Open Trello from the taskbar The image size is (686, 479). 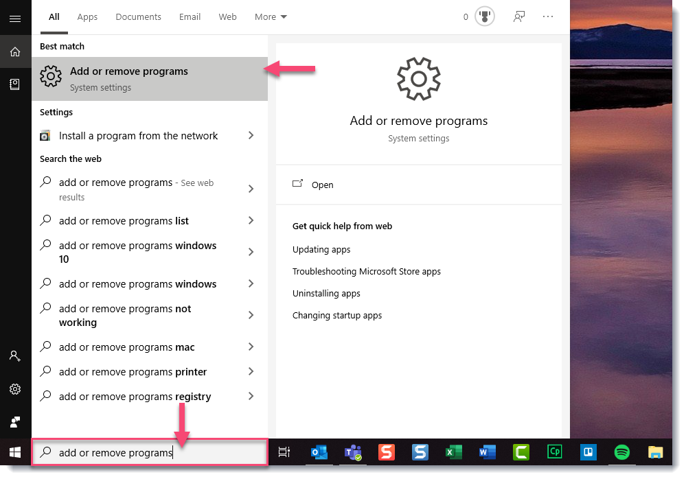point(588,452)
